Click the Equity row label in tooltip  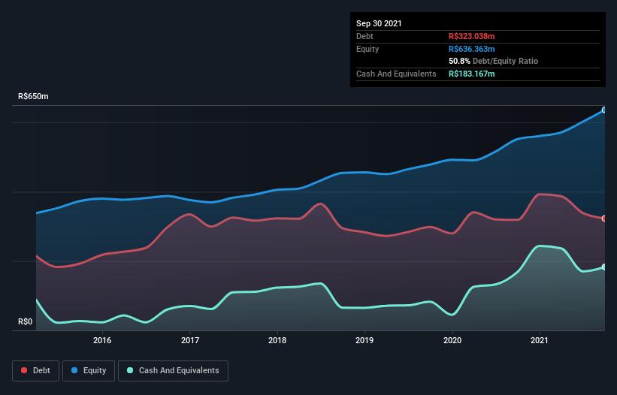(x=367, y=49)
